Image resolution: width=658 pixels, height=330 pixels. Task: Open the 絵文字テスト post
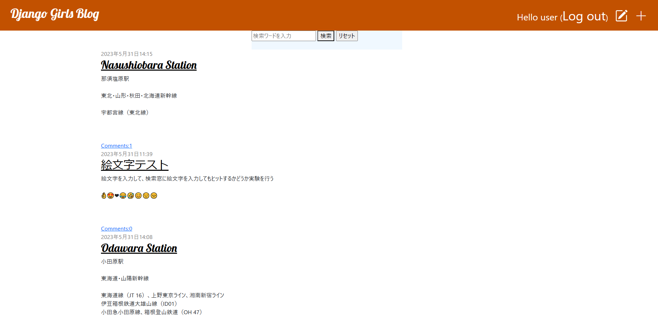click(134, 164)
